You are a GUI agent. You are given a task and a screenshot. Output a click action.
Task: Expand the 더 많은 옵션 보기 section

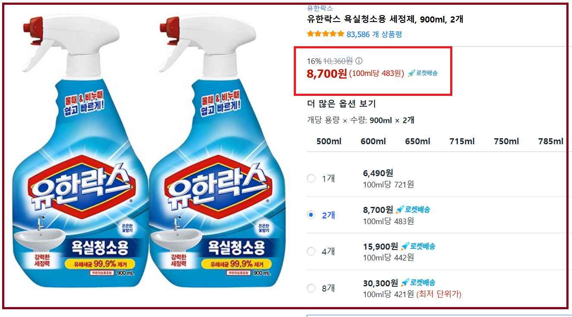tap(341, 104)
